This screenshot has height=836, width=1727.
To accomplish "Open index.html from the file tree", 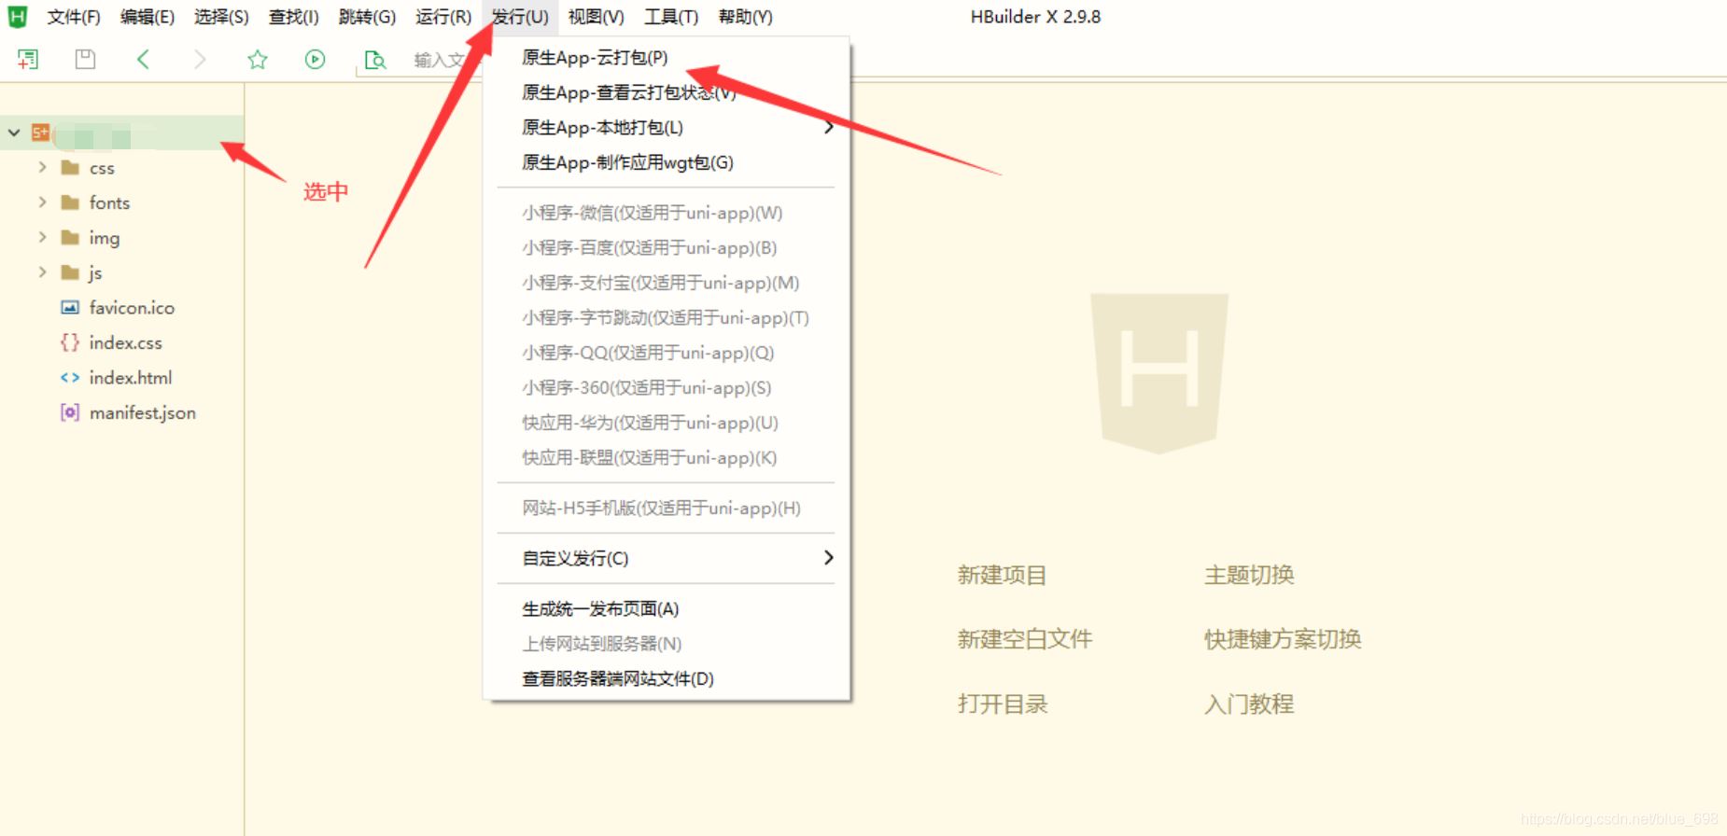I will pyautogui.click(x=130, y=378).
